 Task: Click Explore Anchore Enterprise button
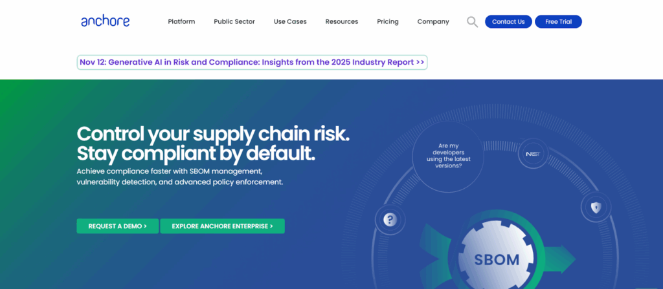pyautogui.click(x=222, y=226)
